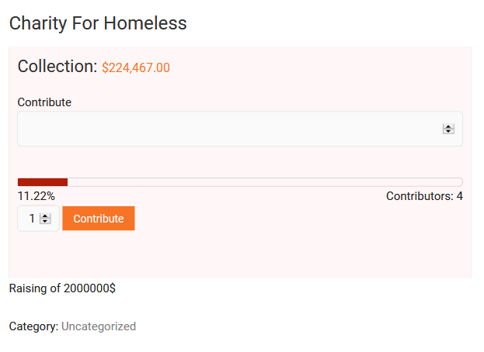
Task: Open the Uncategorized category link
Action: click(x=99, y=326)
